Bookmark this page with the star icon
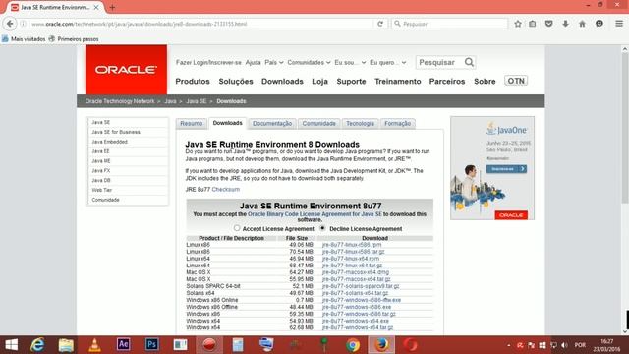Screen dimensions: 629x354 click(518, 24)
